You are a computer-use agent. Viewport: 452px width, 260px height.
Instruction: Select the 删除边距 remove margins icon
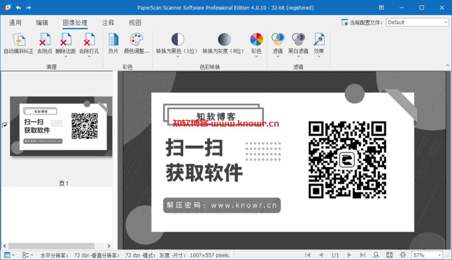(x=66, y=40)
